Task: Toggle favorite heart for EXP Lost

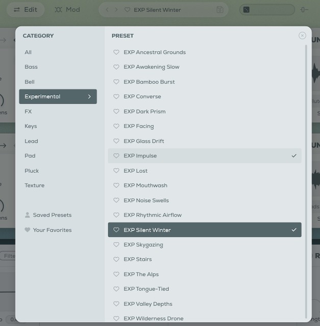Action: [116, 171]
